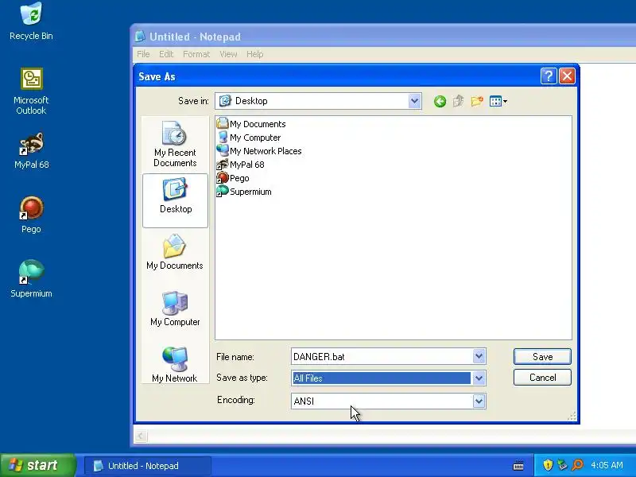This screenshot has width=636, height=477.
Task: Click the Cancel button
Action: (542, 377)
